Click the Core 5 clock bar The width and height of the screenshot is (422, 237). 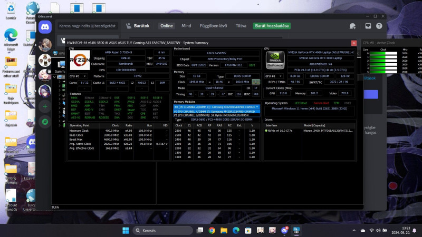point(383,72)
